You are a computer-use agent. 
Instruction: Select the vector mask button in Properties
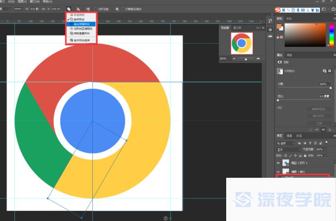pos(330,71)
